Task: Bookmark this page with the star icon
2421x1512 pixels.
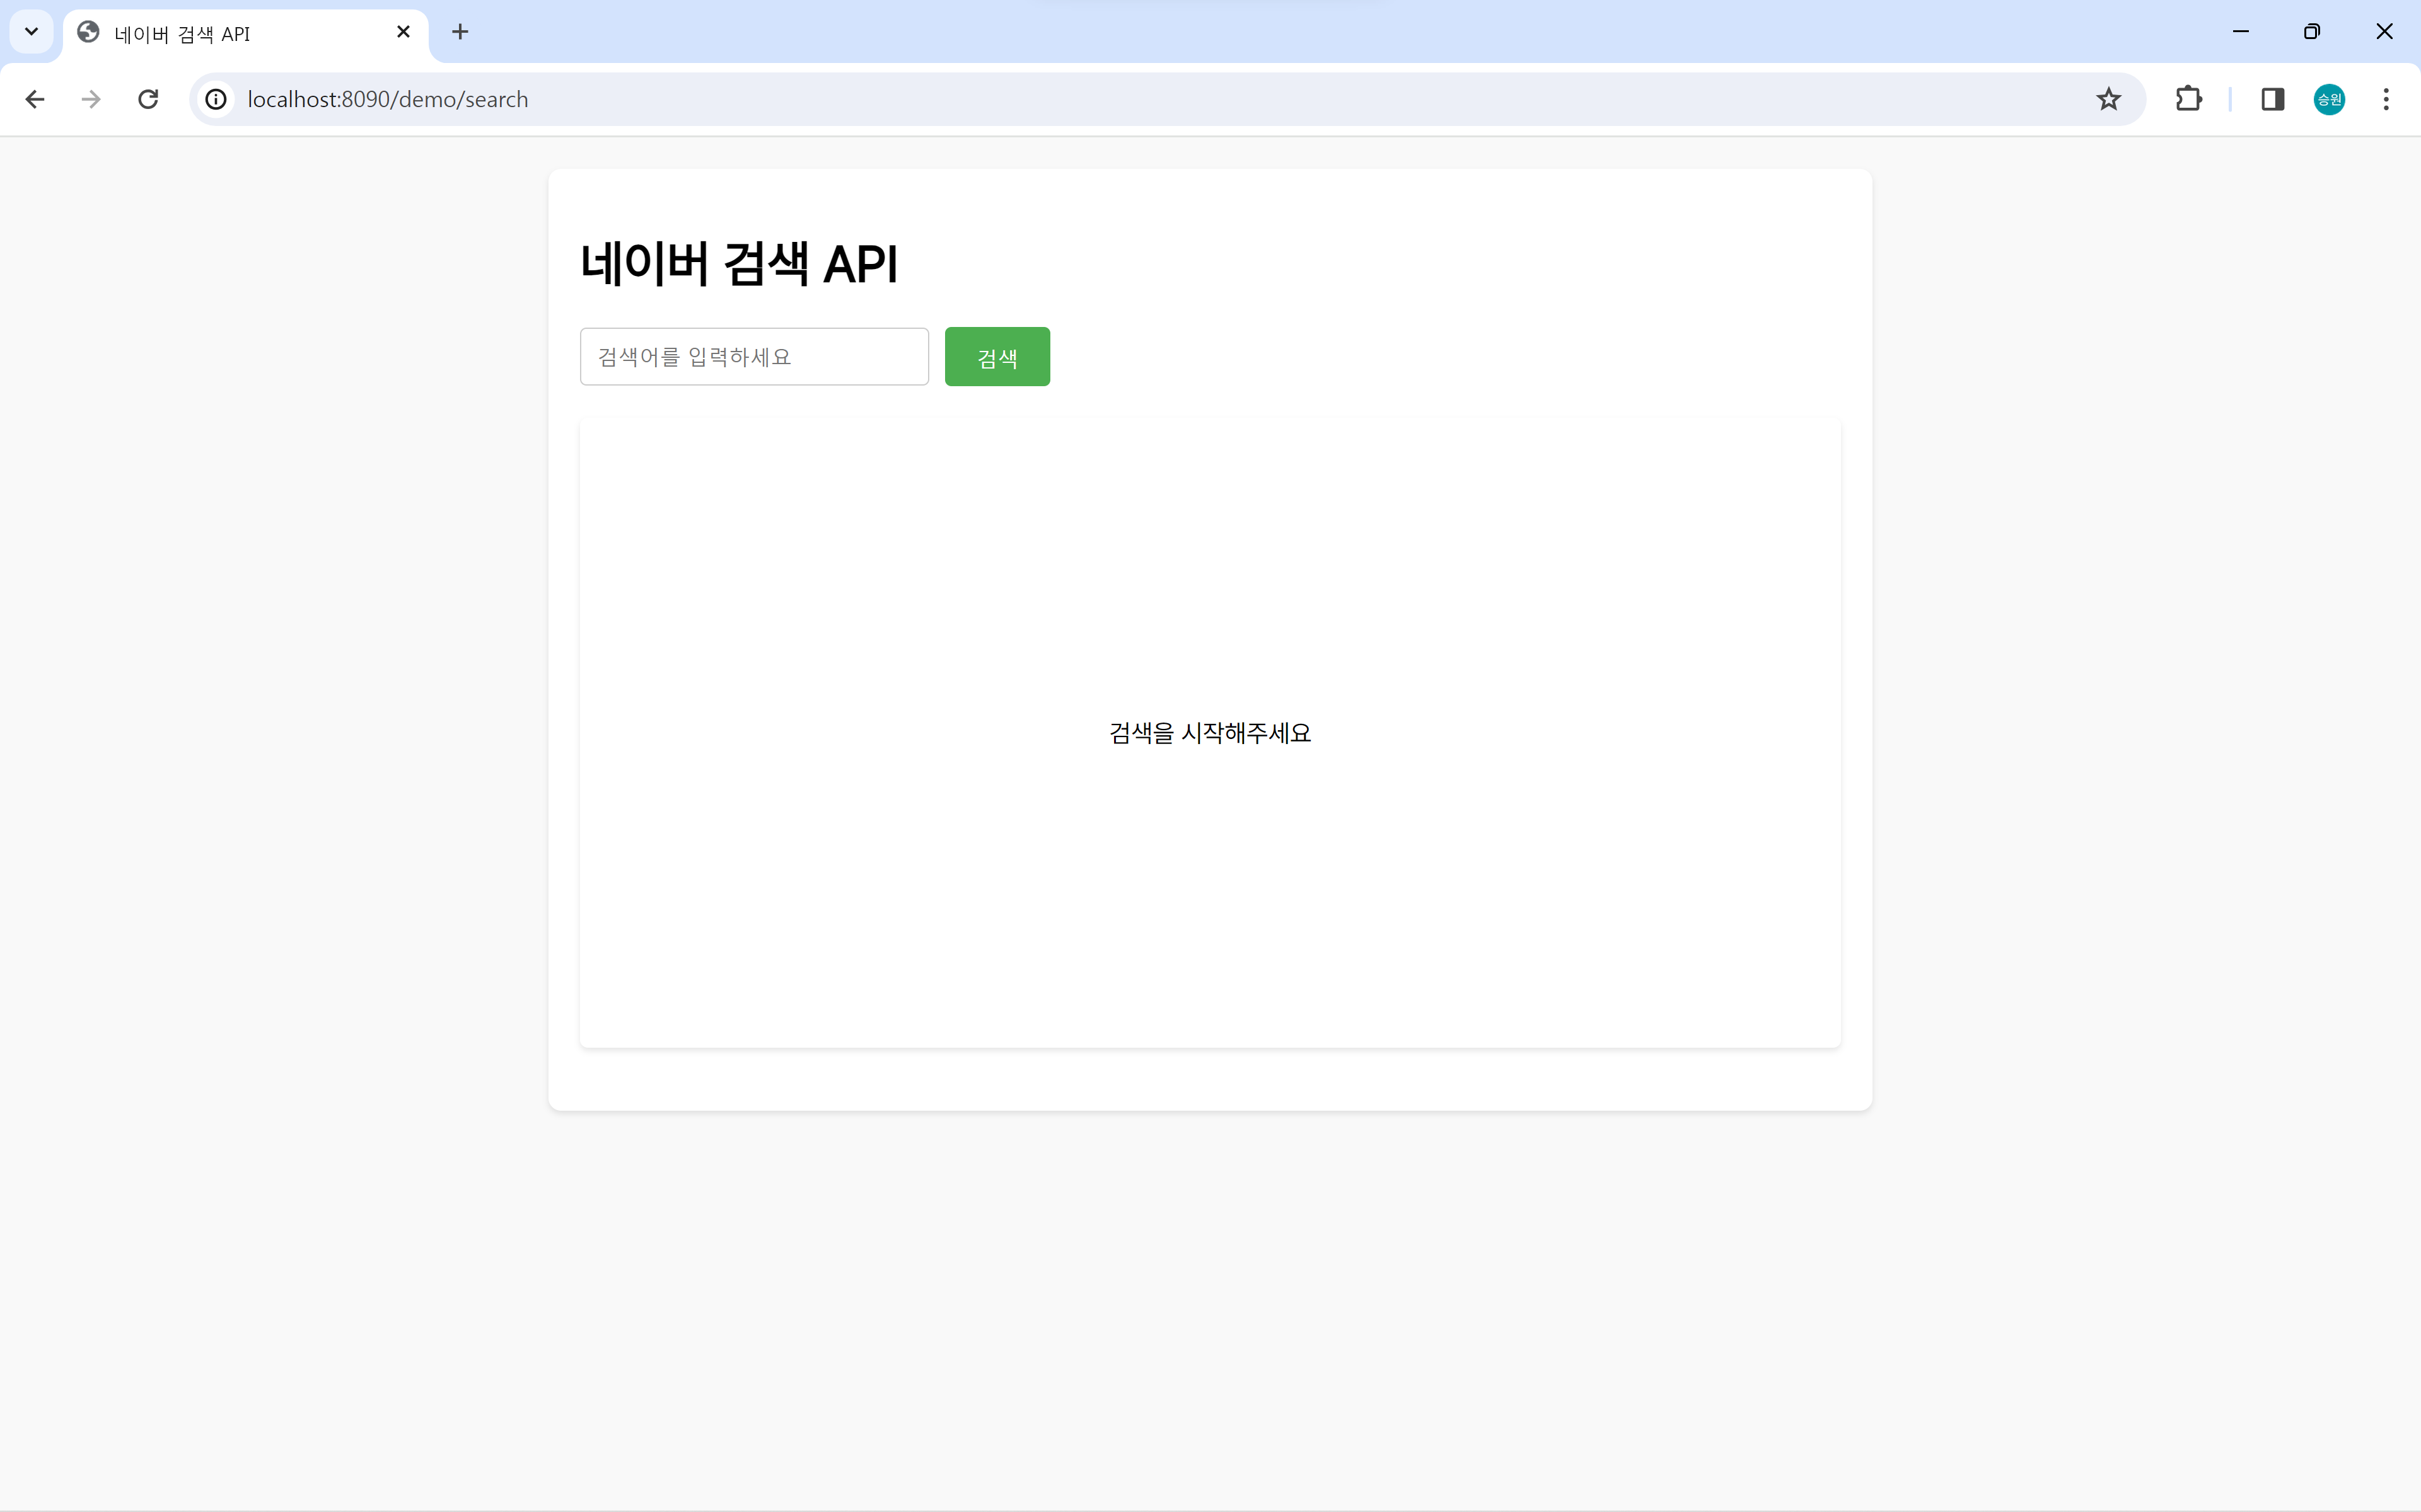Action: click(x=2108, y=99)
